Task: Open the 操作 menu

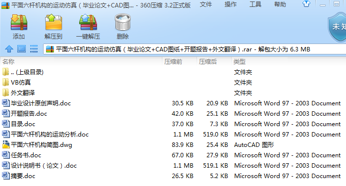Action: (x=230, y=4)
